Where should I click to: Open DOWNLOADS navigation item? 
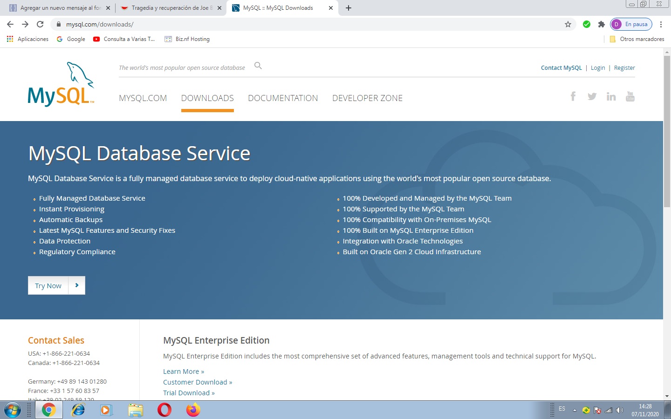pyautogui.click(x=207, y=98)
